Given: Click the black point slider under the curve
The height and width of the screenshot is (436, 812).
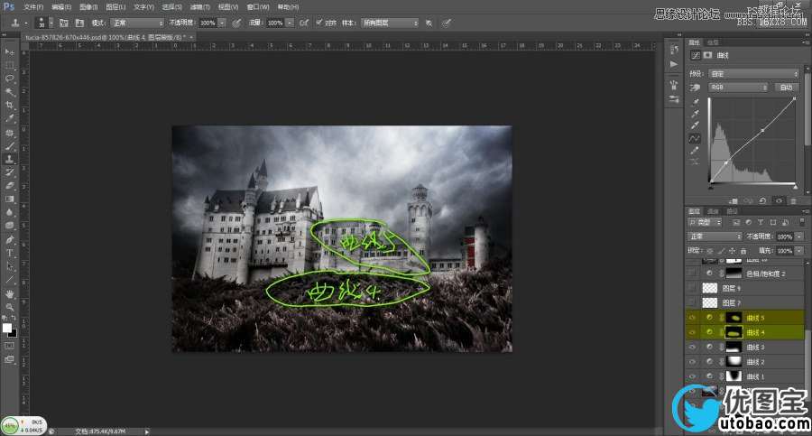Looking at the screenshot, I should [x=711, y=187].
